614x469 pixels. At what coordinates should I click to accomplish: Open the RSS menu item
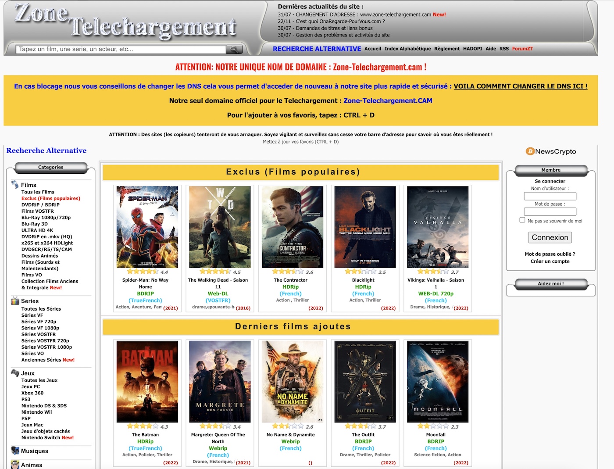(x=504, y=49)
